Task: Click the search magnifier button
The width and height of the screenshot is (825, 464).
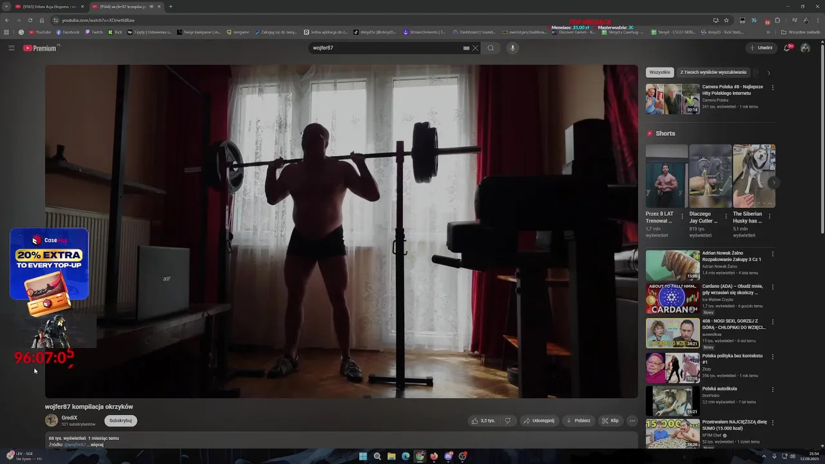Action: click(490, 48)
